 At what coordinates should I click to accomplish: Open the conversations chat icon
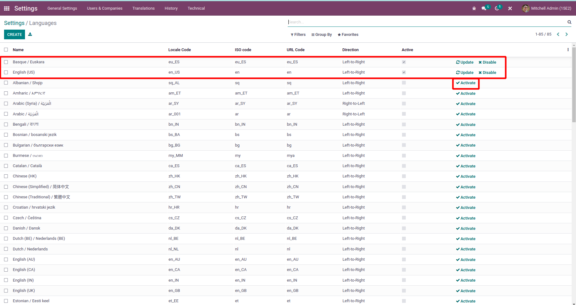pos(484,8)
